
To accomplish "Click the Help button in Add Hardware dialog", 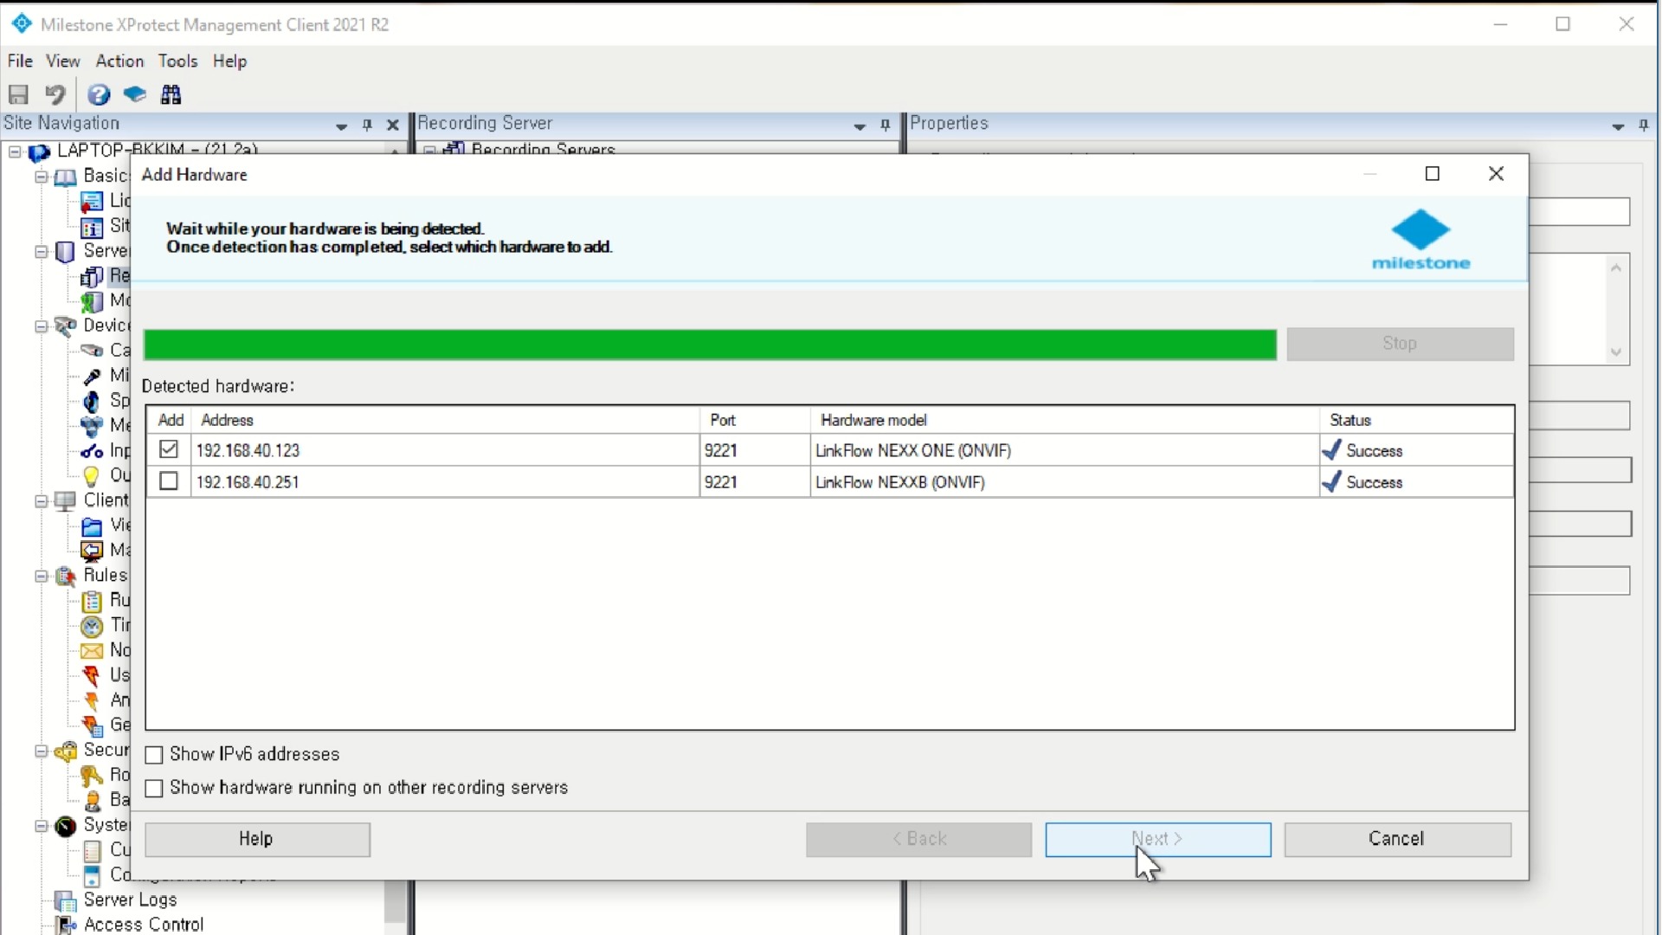I will 257,840.
